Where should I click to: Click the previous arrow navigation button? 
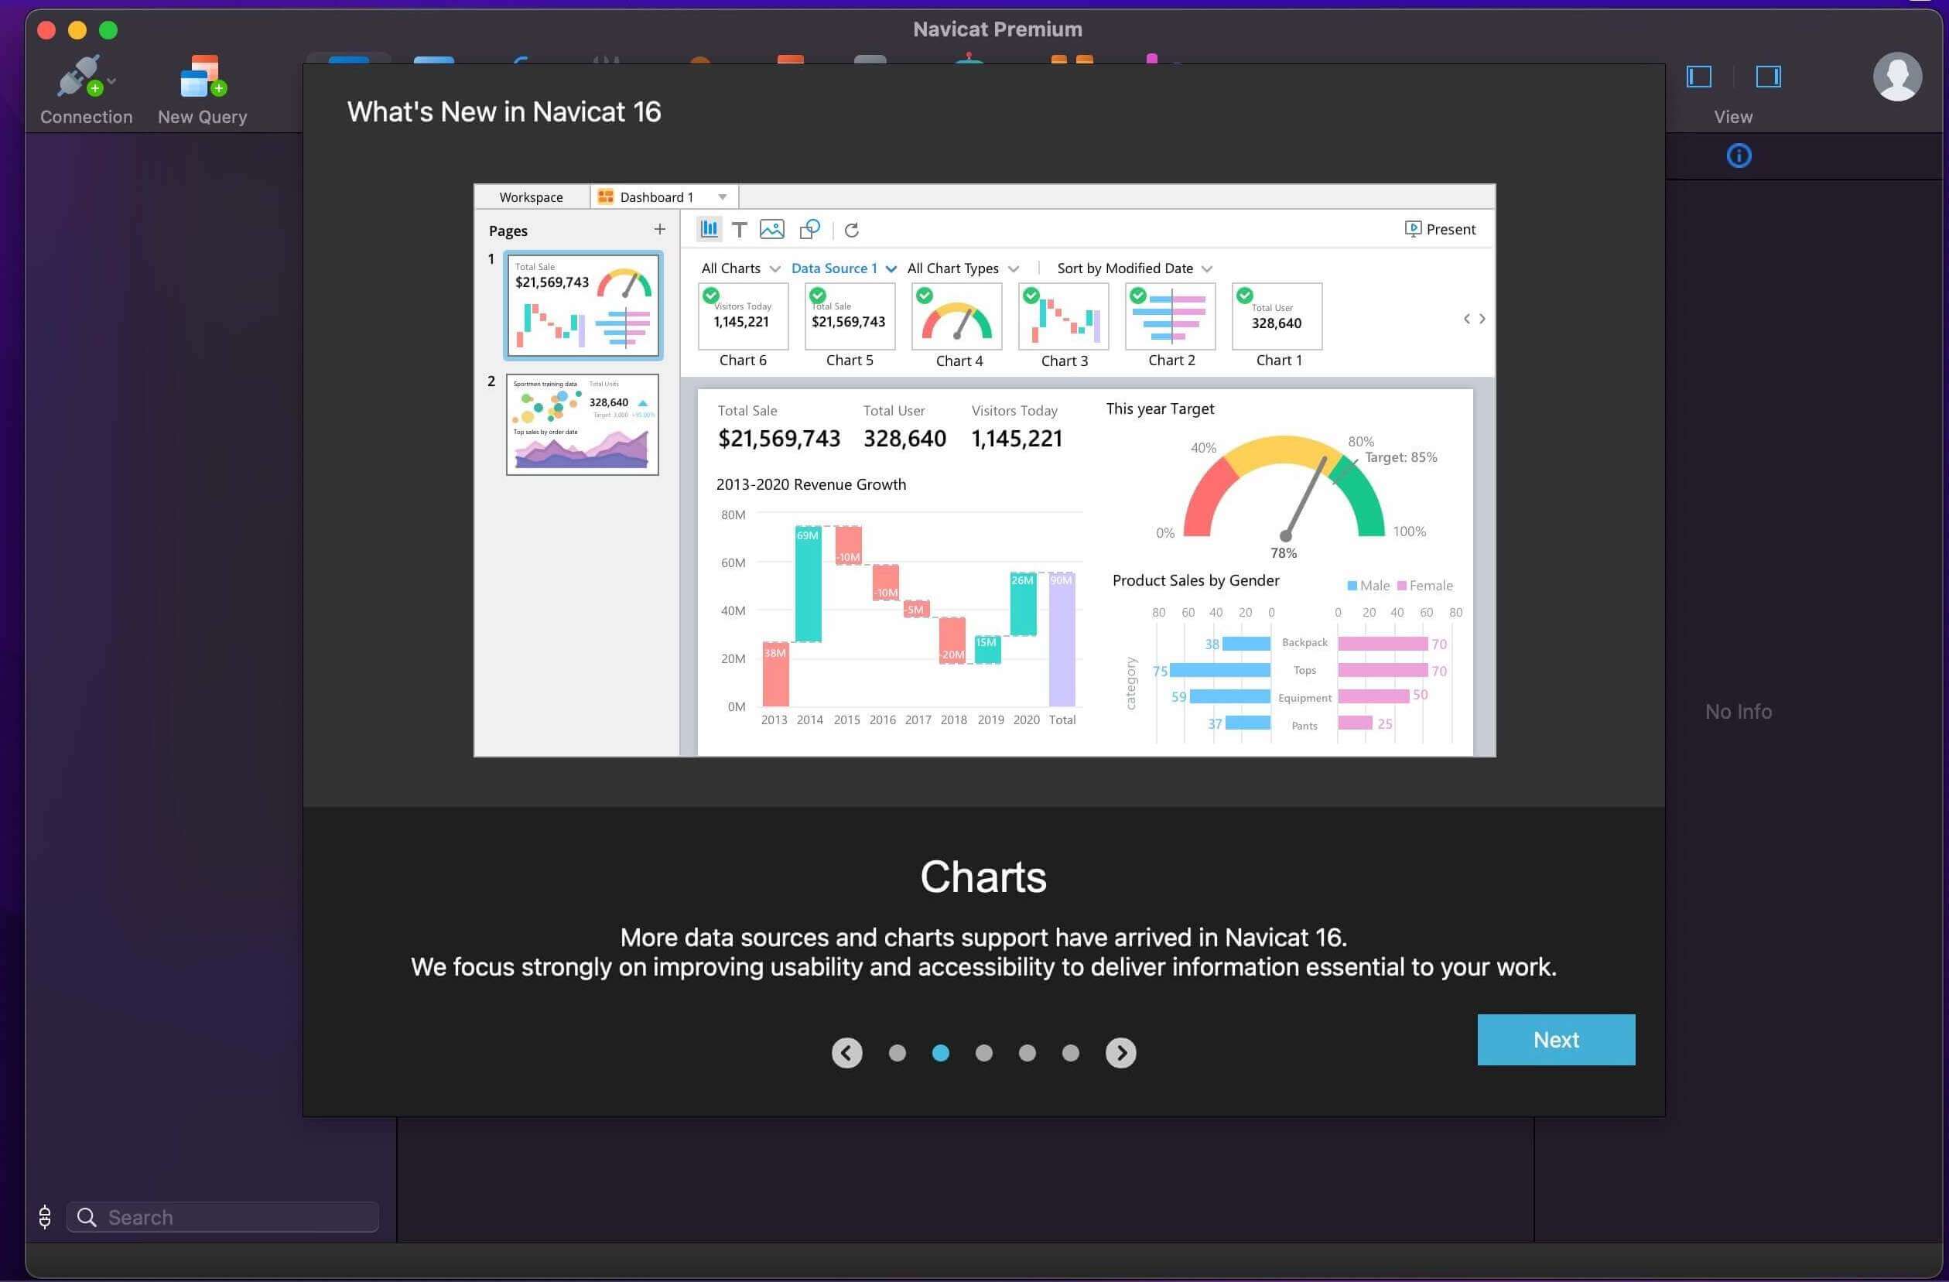844,1053
